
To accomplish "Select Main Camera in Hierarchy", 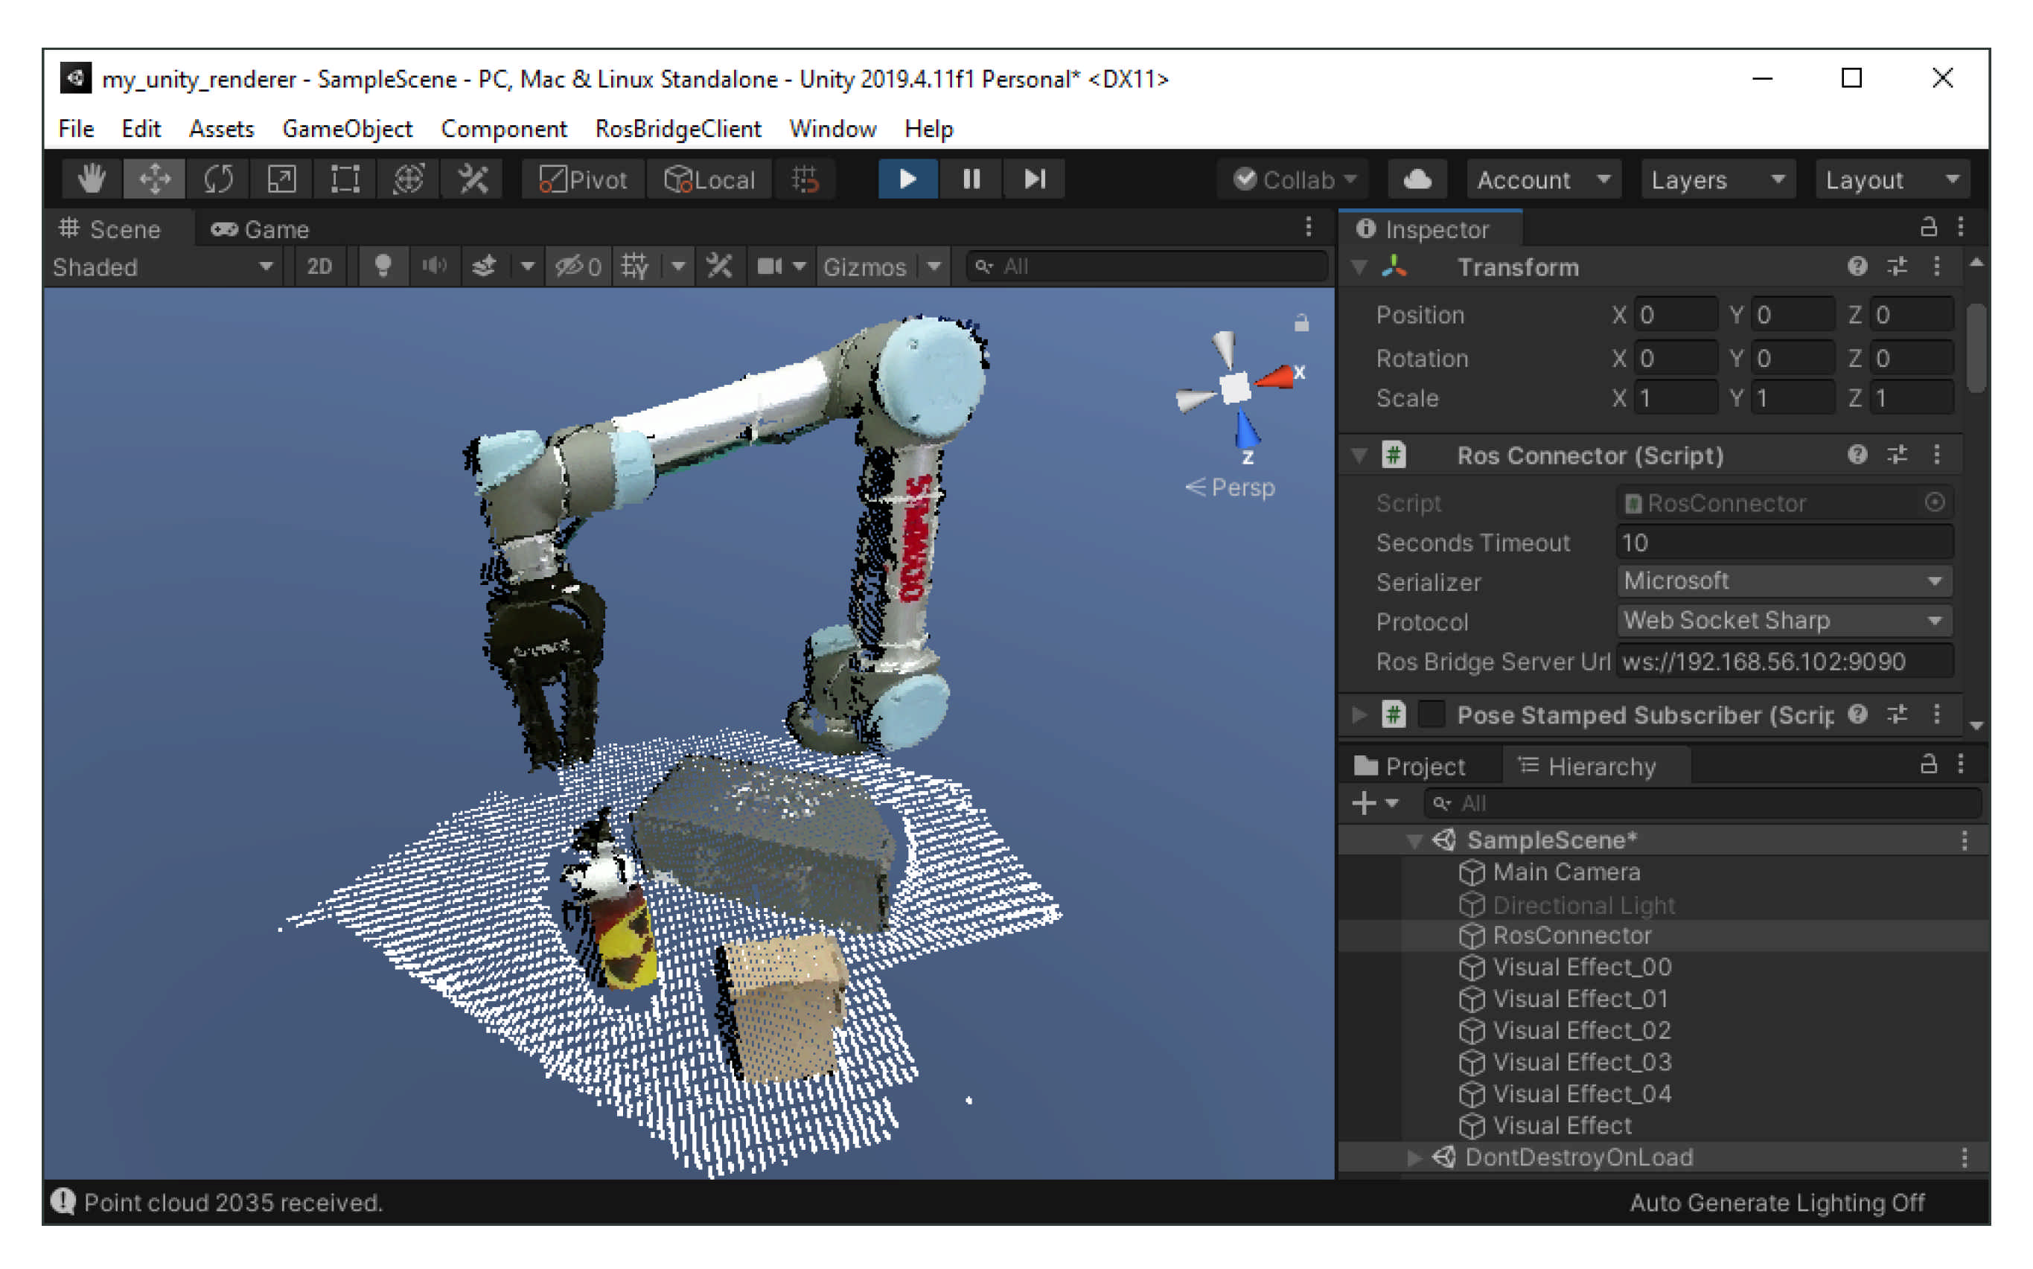I will (1566, 872).
